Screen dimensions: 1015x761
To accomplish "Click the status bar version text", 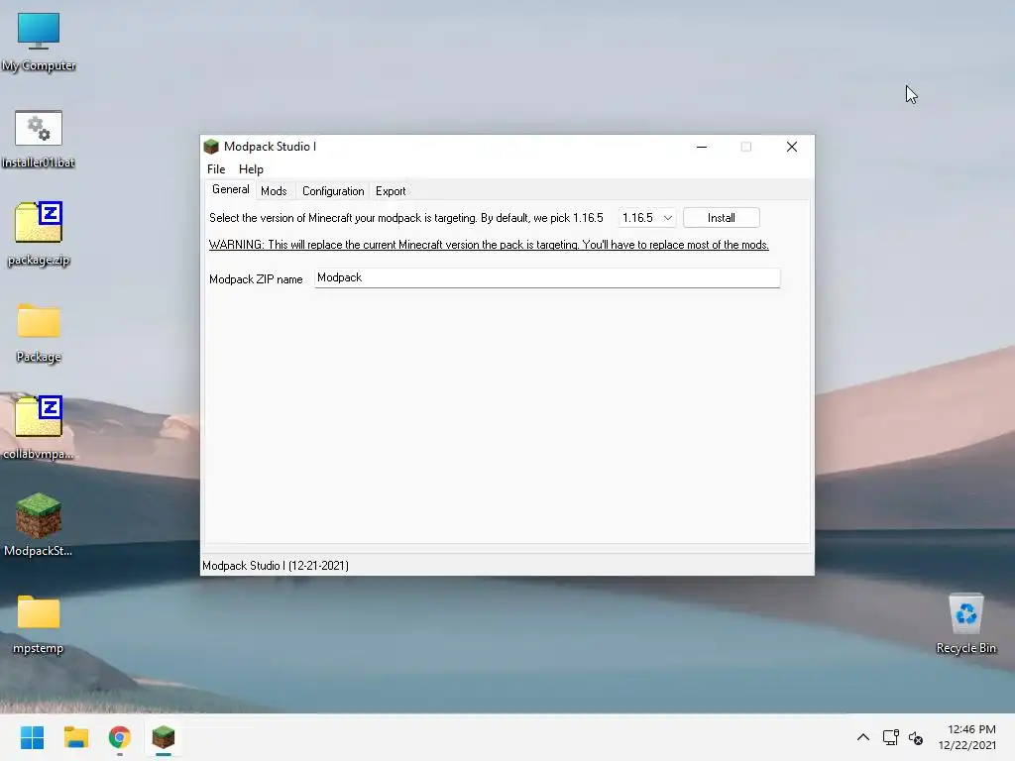I will [276, 566].
